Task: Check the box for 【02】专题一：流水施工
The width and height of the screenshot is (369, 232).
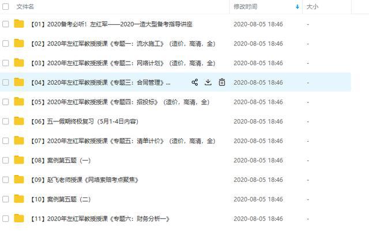Action: tap(6, 44)
